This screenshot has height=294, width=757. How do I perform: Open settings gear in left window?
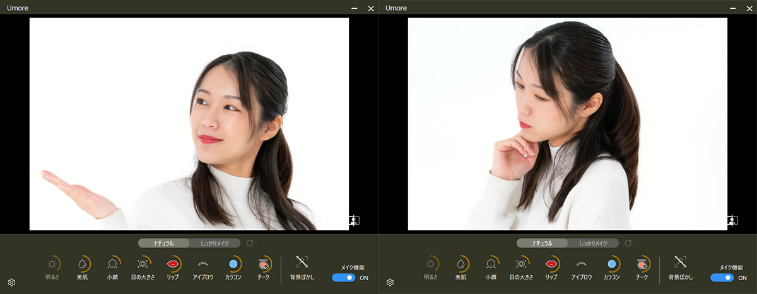[x=11, y=283]
